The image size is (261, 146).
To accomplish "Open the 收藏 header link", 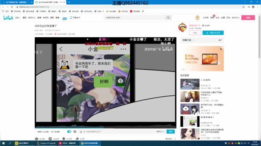I will coord(223,18).
